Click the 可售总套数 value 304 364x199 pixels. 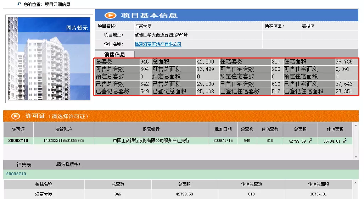144,69
